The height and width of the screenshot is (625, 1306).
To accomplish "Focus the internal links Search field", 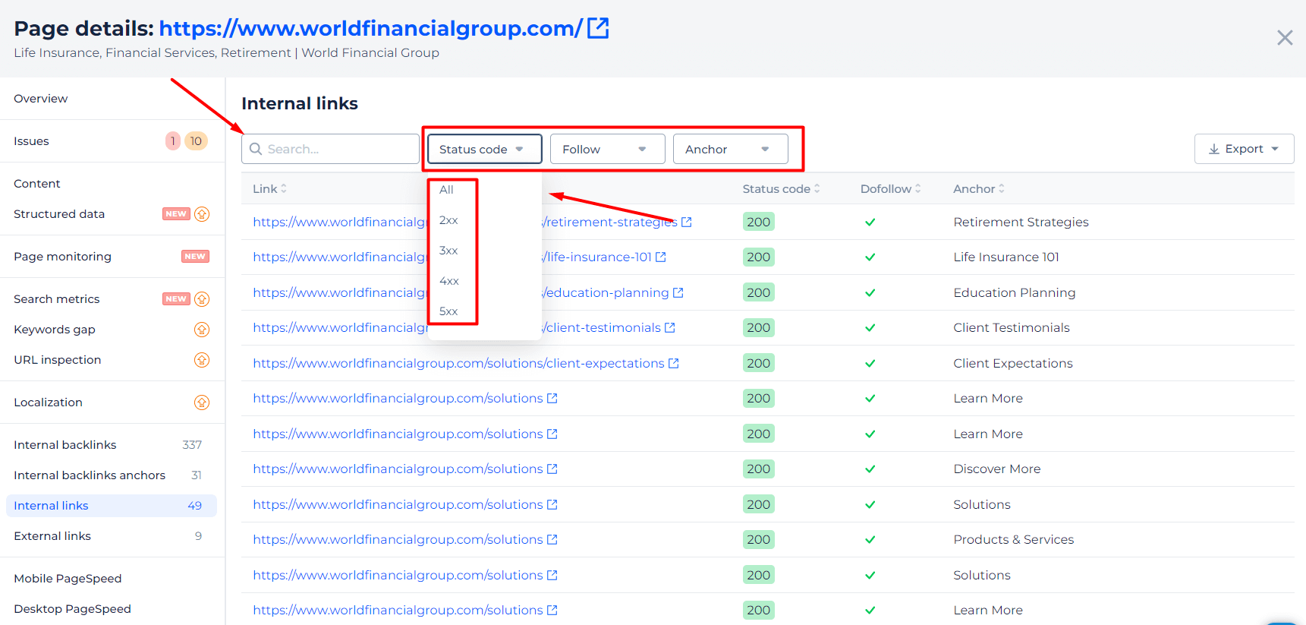I will (x=330, y=149).
